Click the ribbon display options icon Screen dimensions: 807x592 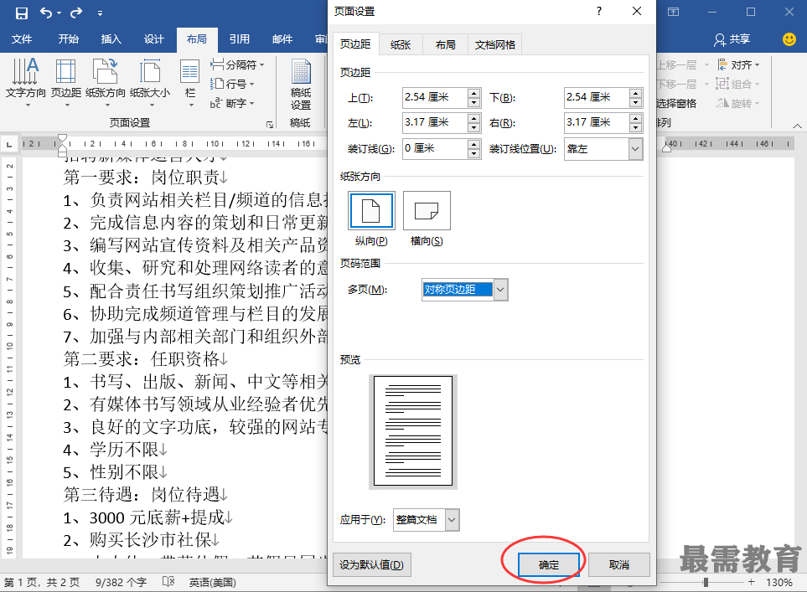673,12
